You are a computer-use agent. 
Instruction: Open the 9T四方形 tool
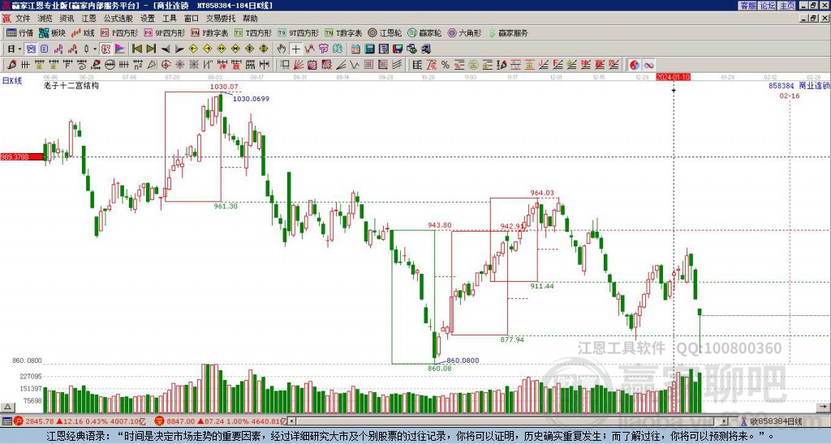[x=298, y=32]
